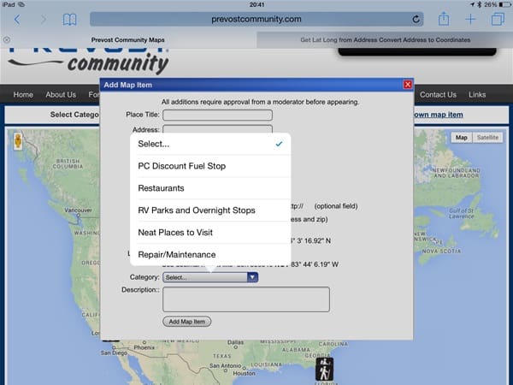Click the Dallas label on the map
513x385 pixels.
[236, 342]
